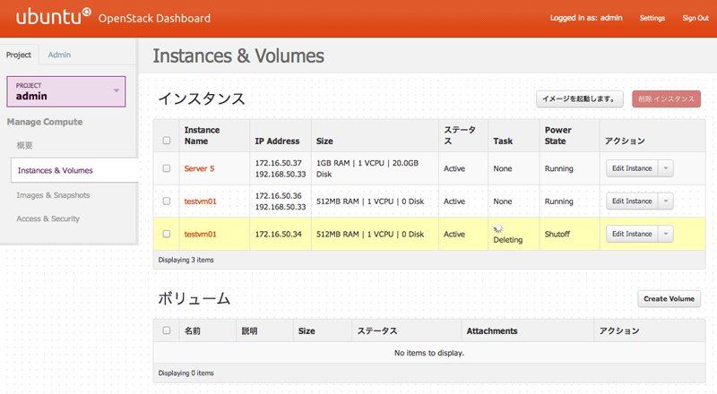Image resolution: width=717 pixels, height=394 pixels.
Task: Click the Displaying 0 items footer
Action: click(186, 373)
